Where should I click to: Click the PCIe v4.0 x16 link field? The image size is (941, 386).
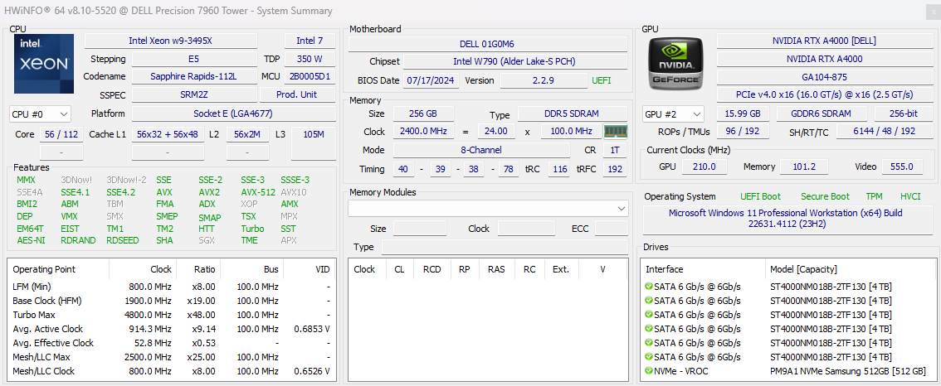point(824,94)
